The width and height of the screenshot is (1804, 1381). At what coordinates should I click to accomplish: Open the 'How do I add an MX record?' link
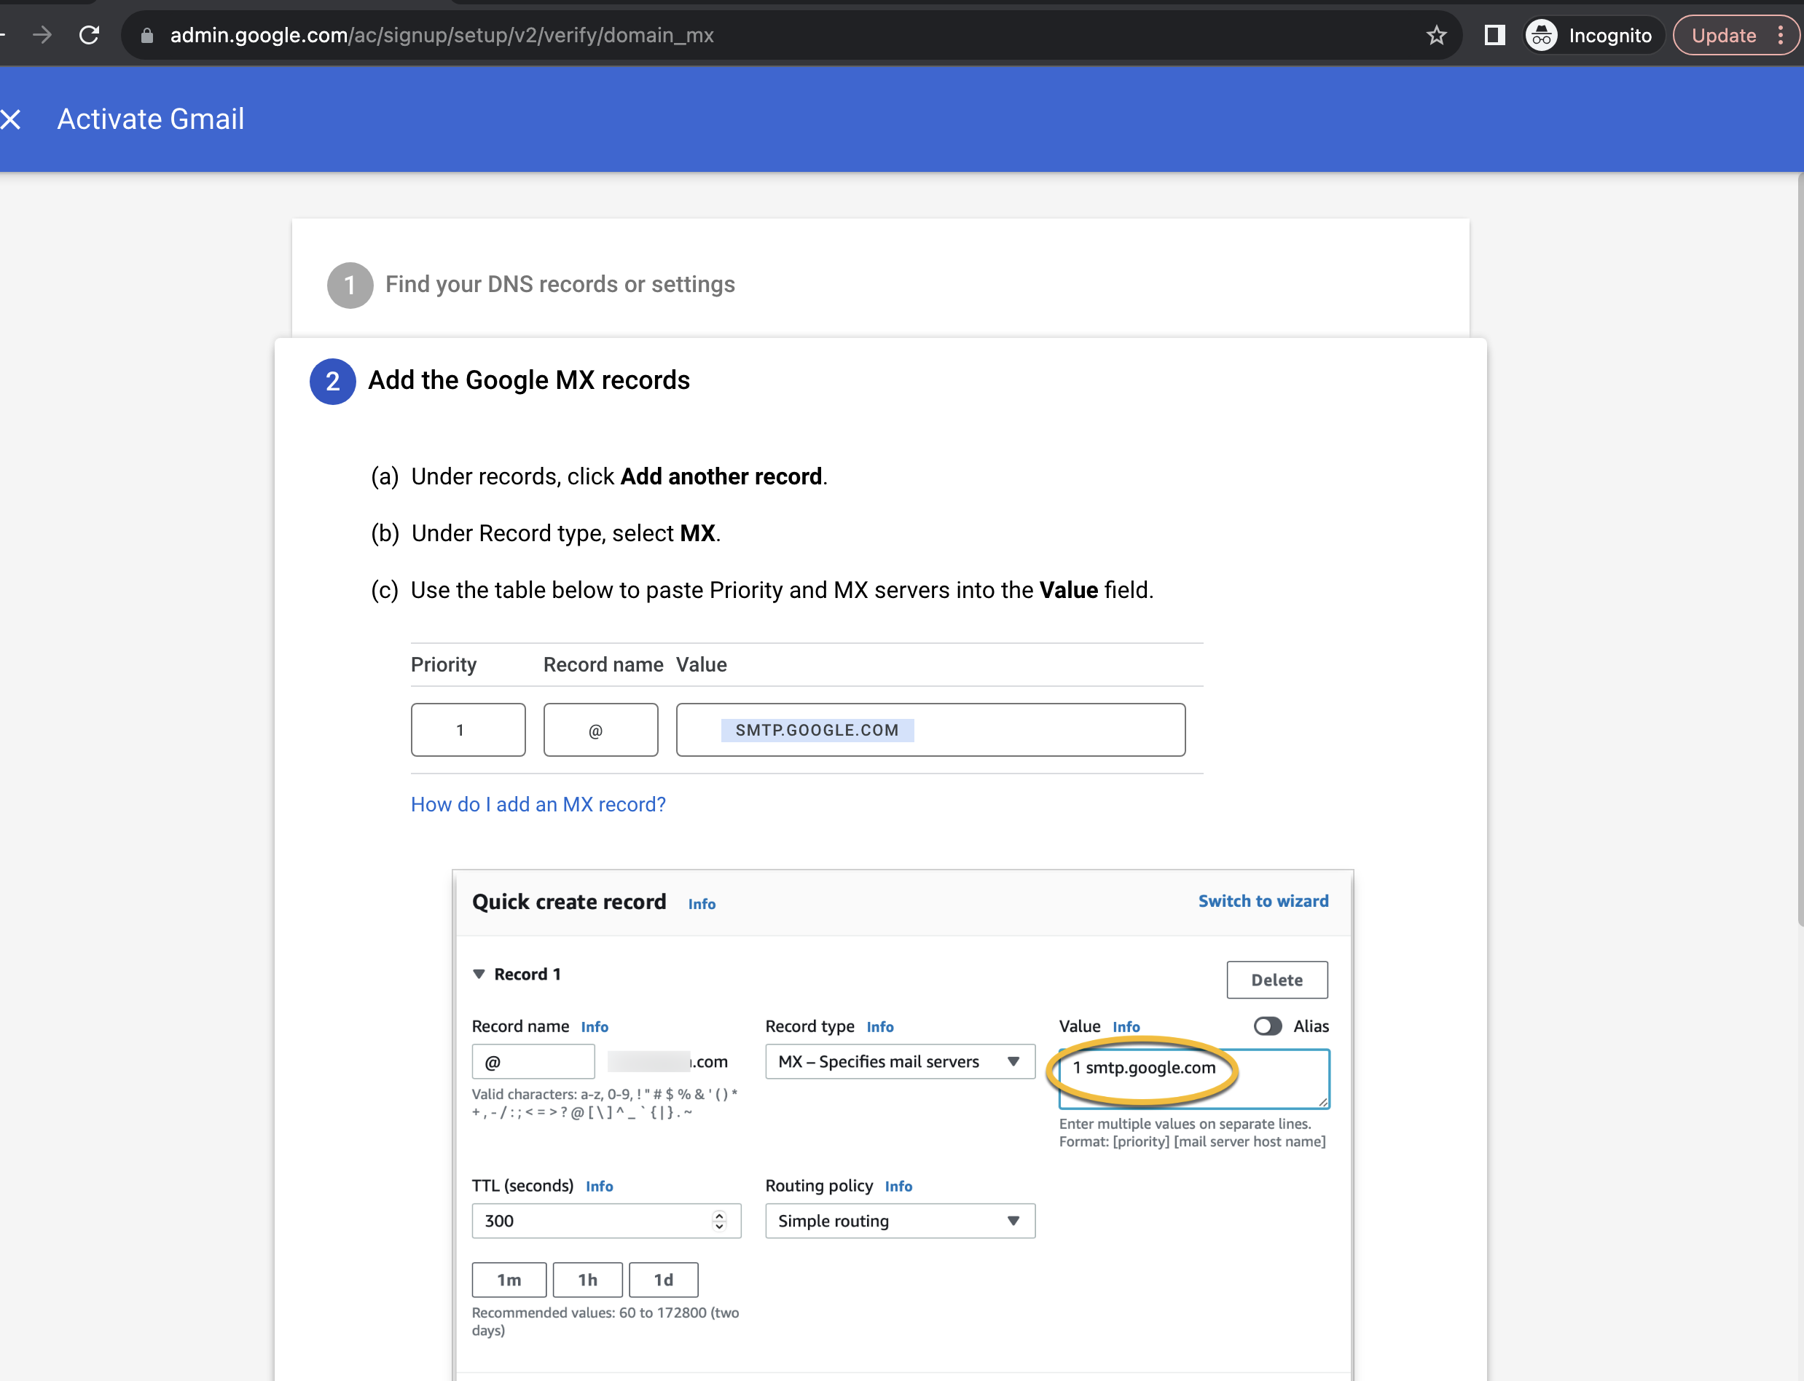coord(538,804)
